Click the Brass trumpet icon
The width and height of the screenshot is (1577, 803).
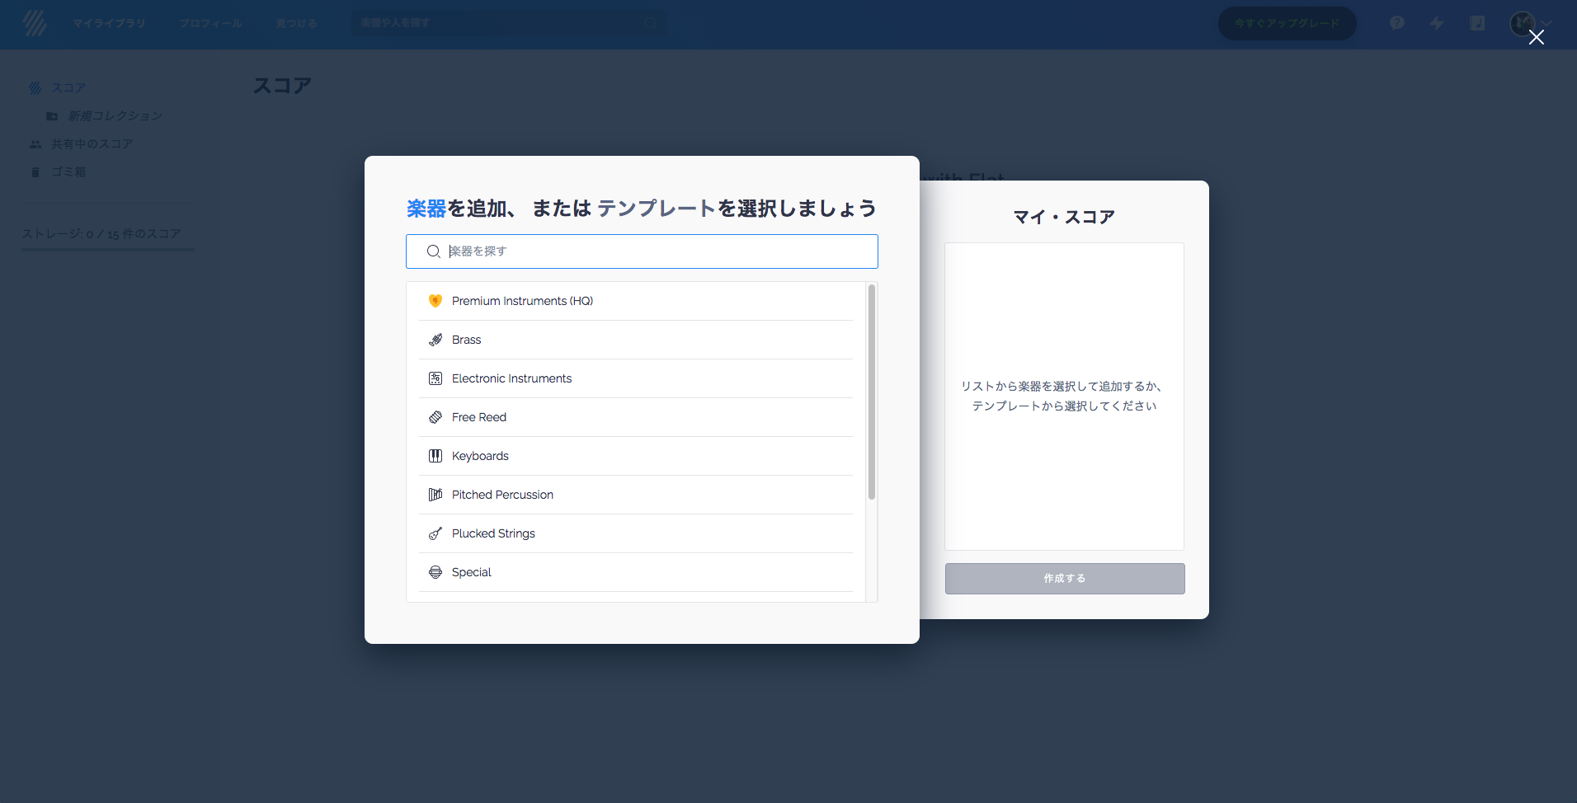pos(435,340)
